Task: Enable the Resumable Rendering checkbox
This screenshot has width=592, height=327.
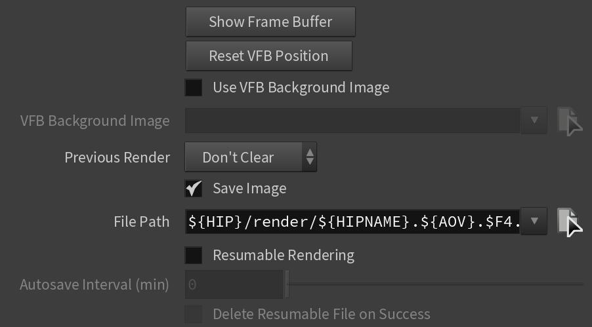Action: point(194,255)
